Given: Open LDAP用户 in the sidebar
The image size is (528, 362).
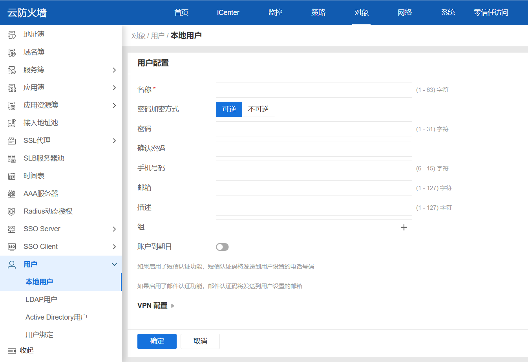Looking at the screenshot, I should [61, 300].
